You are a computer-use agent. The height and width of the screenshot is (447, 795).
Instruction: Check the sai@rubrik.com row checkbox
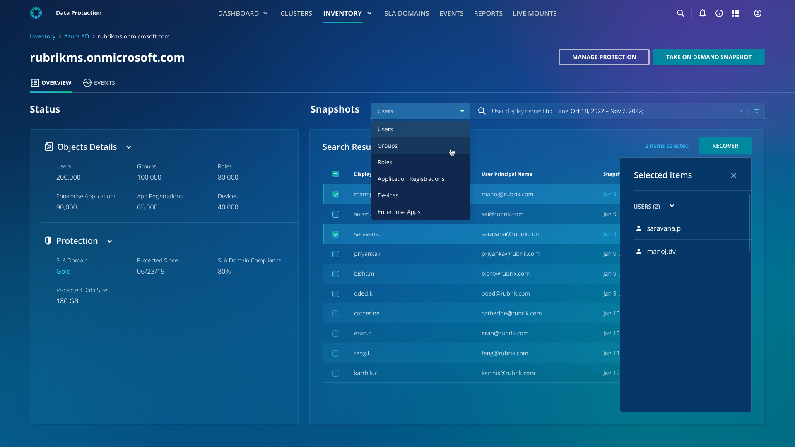[336, 214]
